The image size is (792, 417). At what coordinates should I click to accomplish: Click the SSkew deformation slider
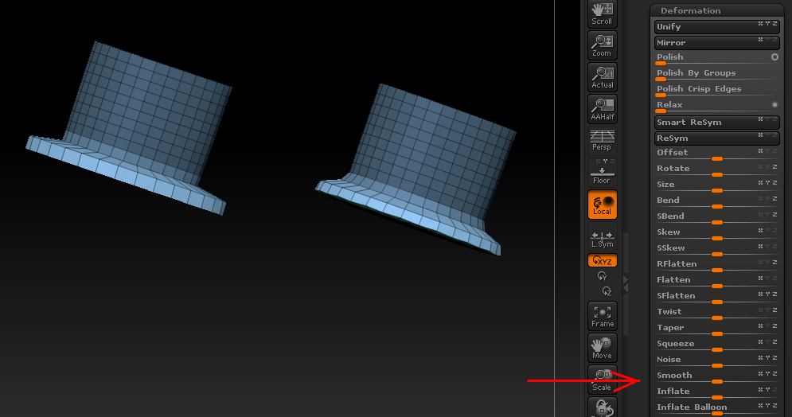[716, 249]
